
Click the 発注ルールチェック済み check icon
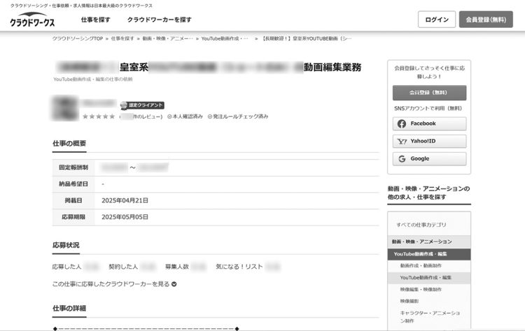pos(210,117)
